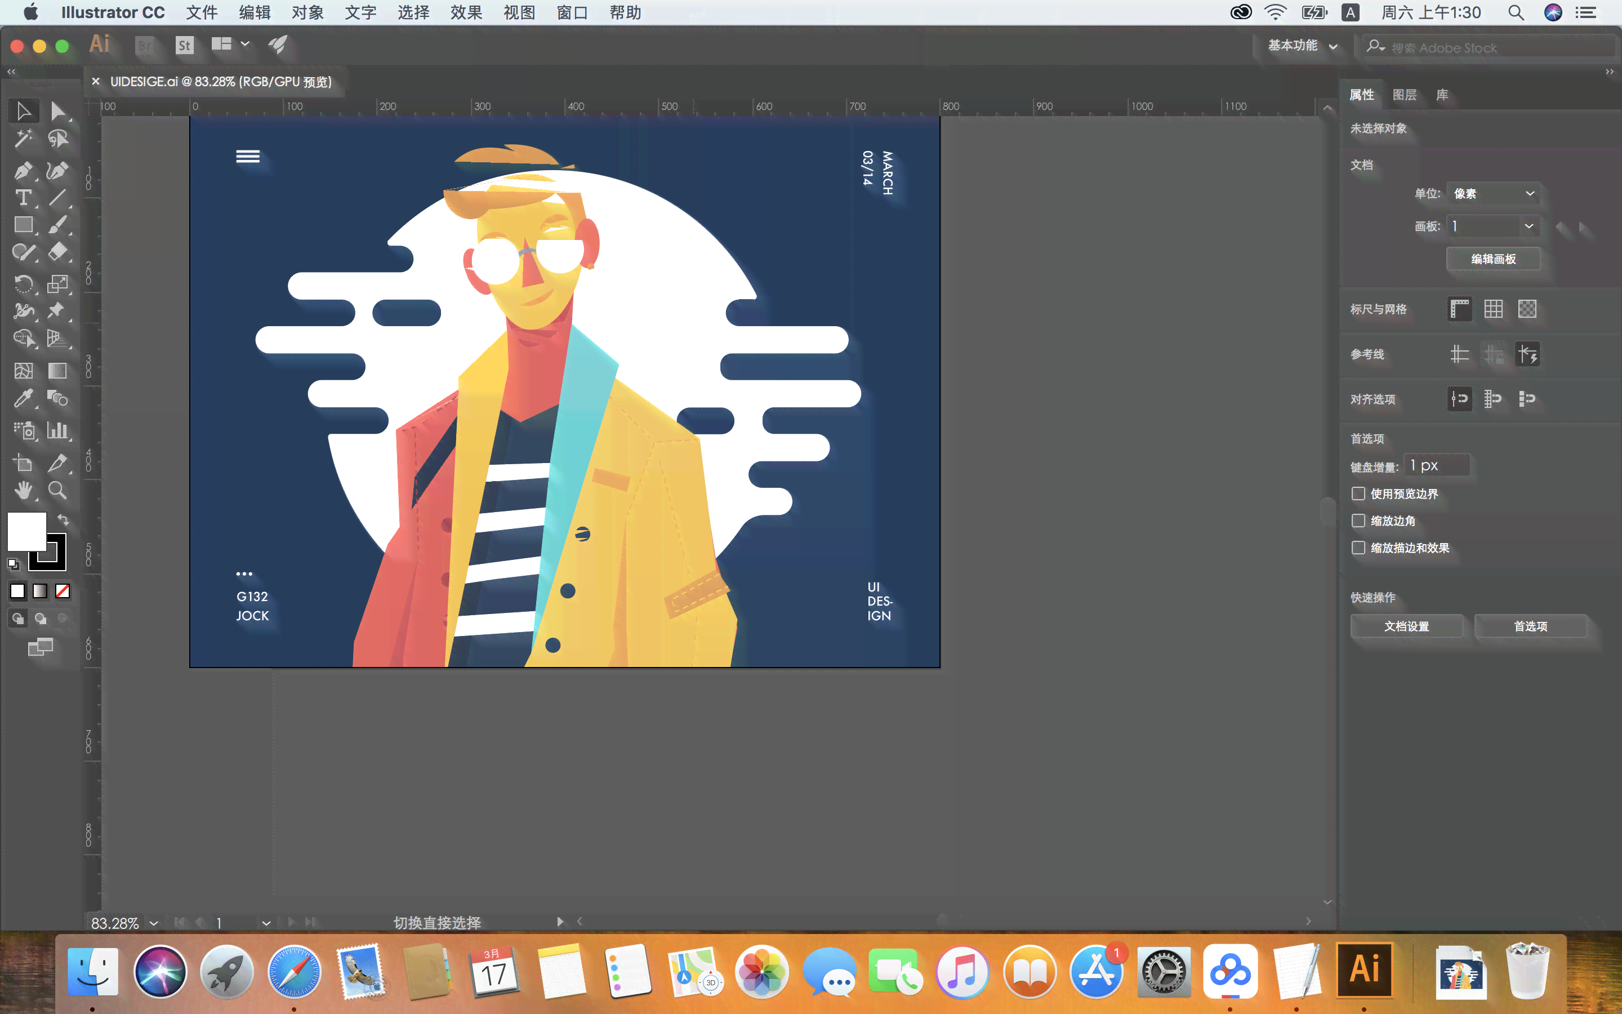Open the Change Screen Mode button

40,647
